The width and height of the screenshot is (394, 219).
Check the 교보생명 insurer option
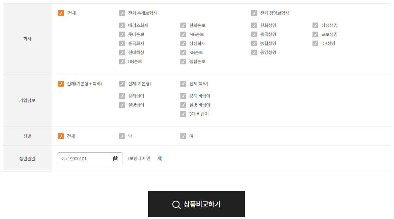[315, 34]
